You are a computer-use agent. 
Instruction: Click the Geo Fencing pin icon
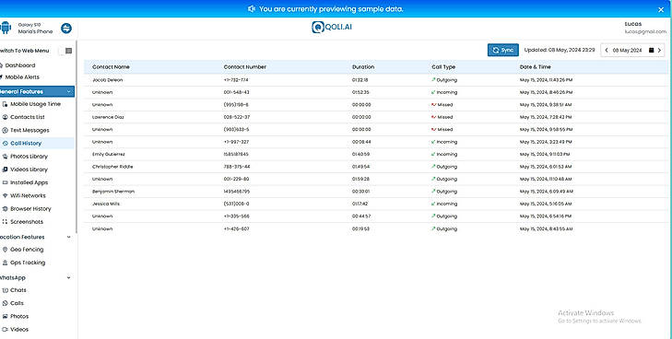point(6,250)
